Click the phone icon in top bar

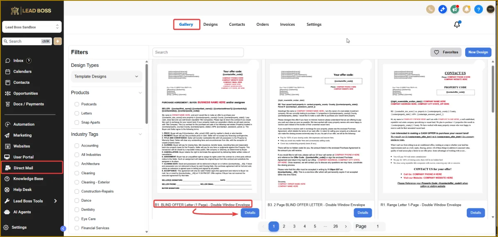430,9
